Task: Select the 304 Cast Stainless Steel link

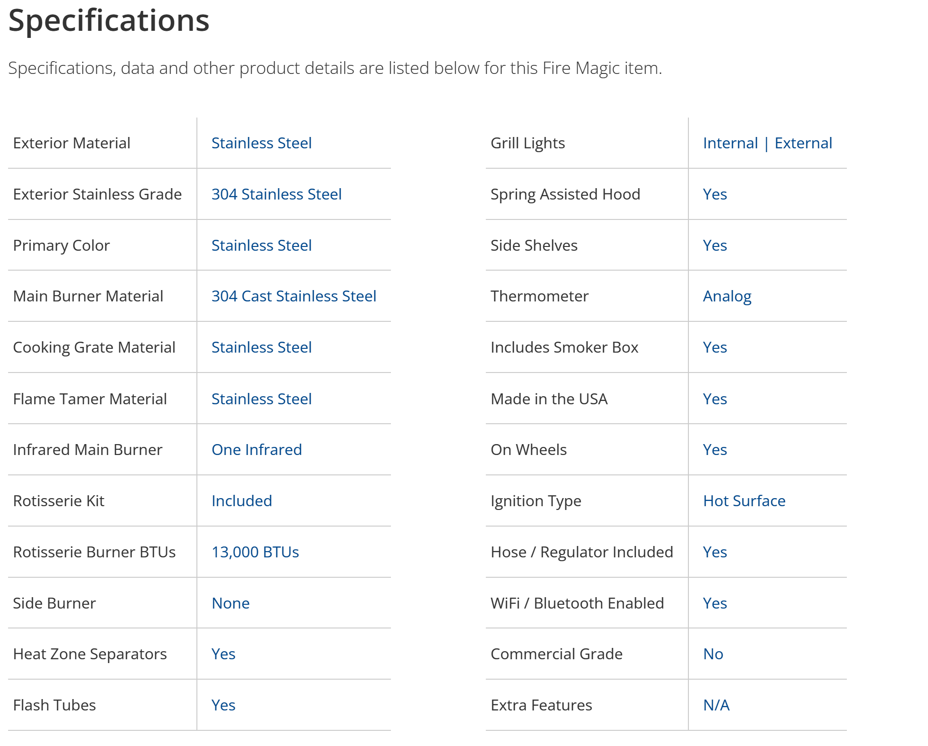Action: (x=294, y=296)
